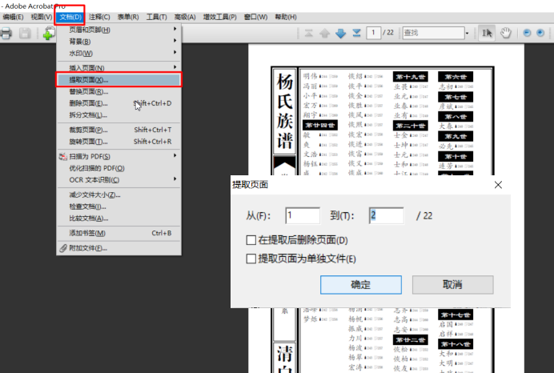The height and width of the screenshot is (373, 554).
Task: Open the 表单(R) menu
Action: point(128,17)
